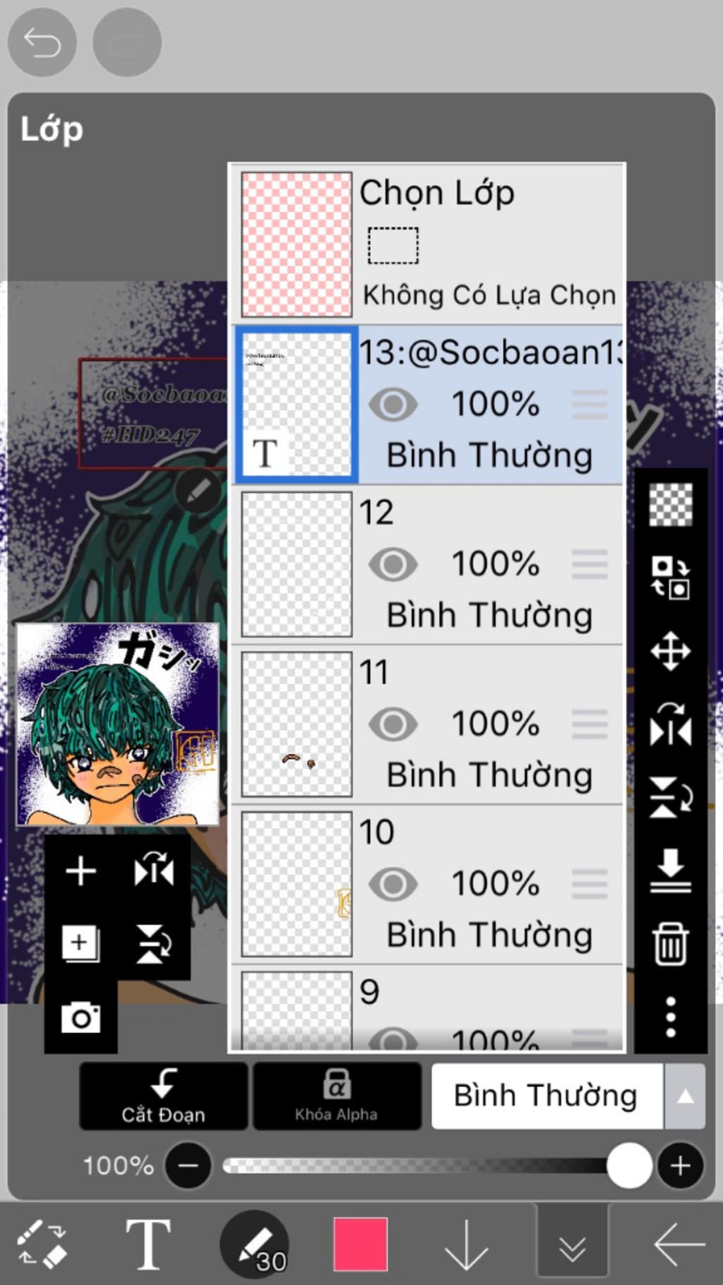
Task: Add a new layer with plus icon
Action: pyautogui.click(x=80, y=871)
